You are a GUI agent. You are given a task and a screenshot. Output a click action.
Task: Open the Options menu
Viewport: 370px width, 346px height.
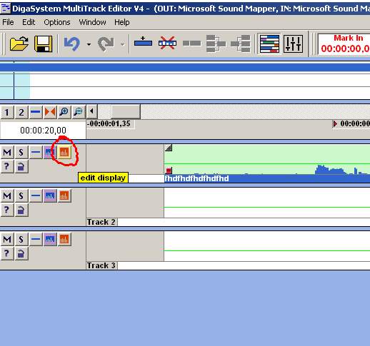tap(57, 22)
